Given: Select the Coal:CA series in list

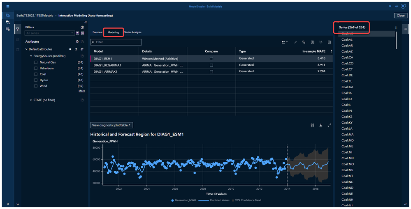Looking at the screenshot, I should tap(347, 57).
